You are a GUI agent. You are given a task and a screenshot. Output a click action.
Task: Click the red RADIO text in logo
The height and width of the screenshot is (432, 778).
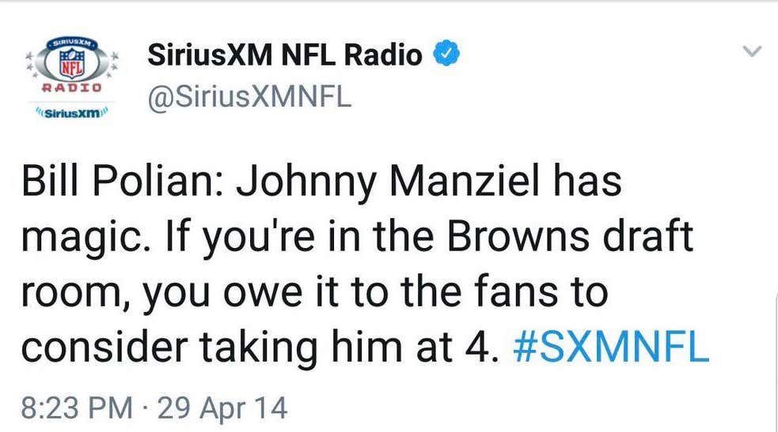(x=72, y=88)
